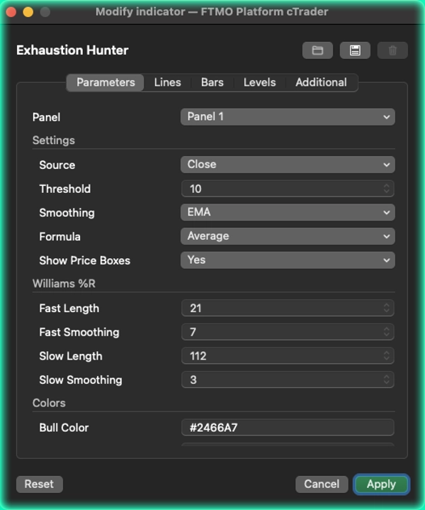Switch to the Parameters tab
The width and height of the screenshot is (425, 510).
click(x=106, y=82)
